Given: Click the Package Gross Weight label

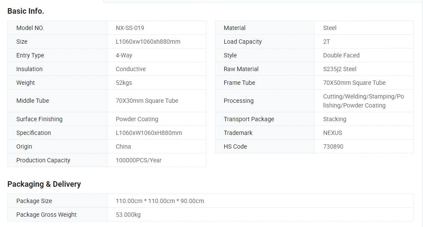Looking at the screenshot, I should point(46,215).
